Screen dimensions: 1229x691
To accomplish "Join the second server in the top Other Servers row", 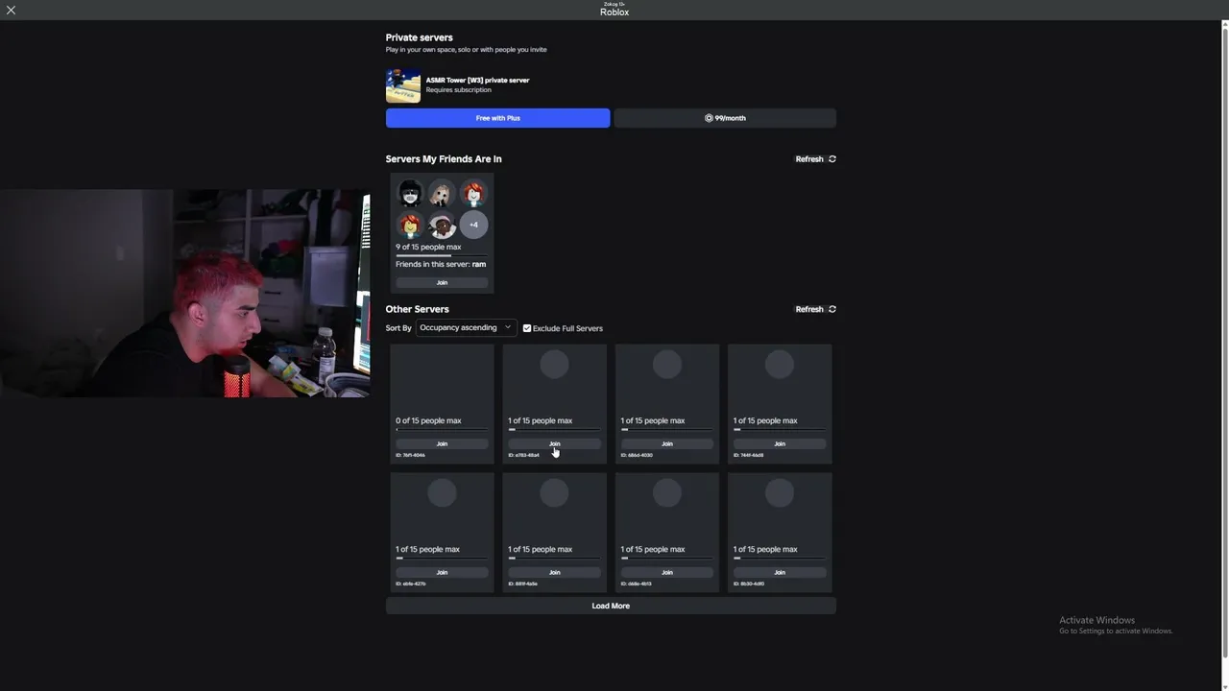I will (554, 443).
